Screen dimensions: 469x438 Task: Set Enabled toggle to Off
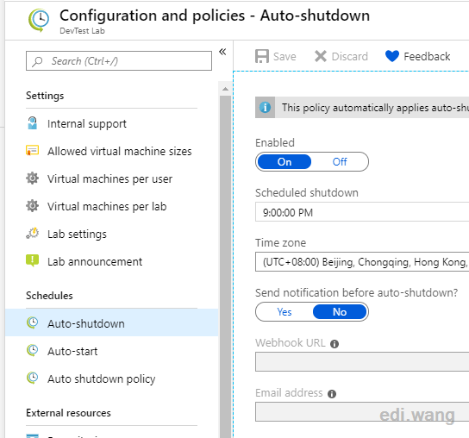(340, 162)
